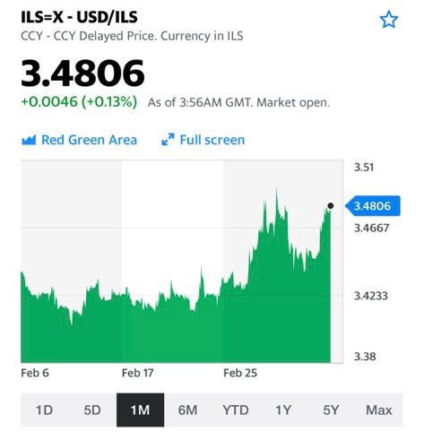Open the Full screen chart link
This screenshot has height=440, width=424.
point(203,140)
